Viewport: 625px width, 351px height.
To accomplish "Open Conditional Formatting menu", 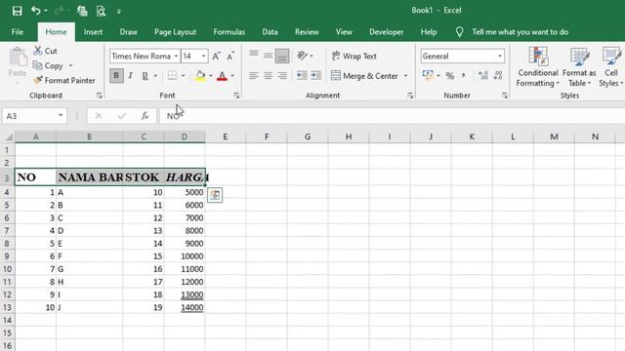I will pyautogui.click(x=538, y=66).
